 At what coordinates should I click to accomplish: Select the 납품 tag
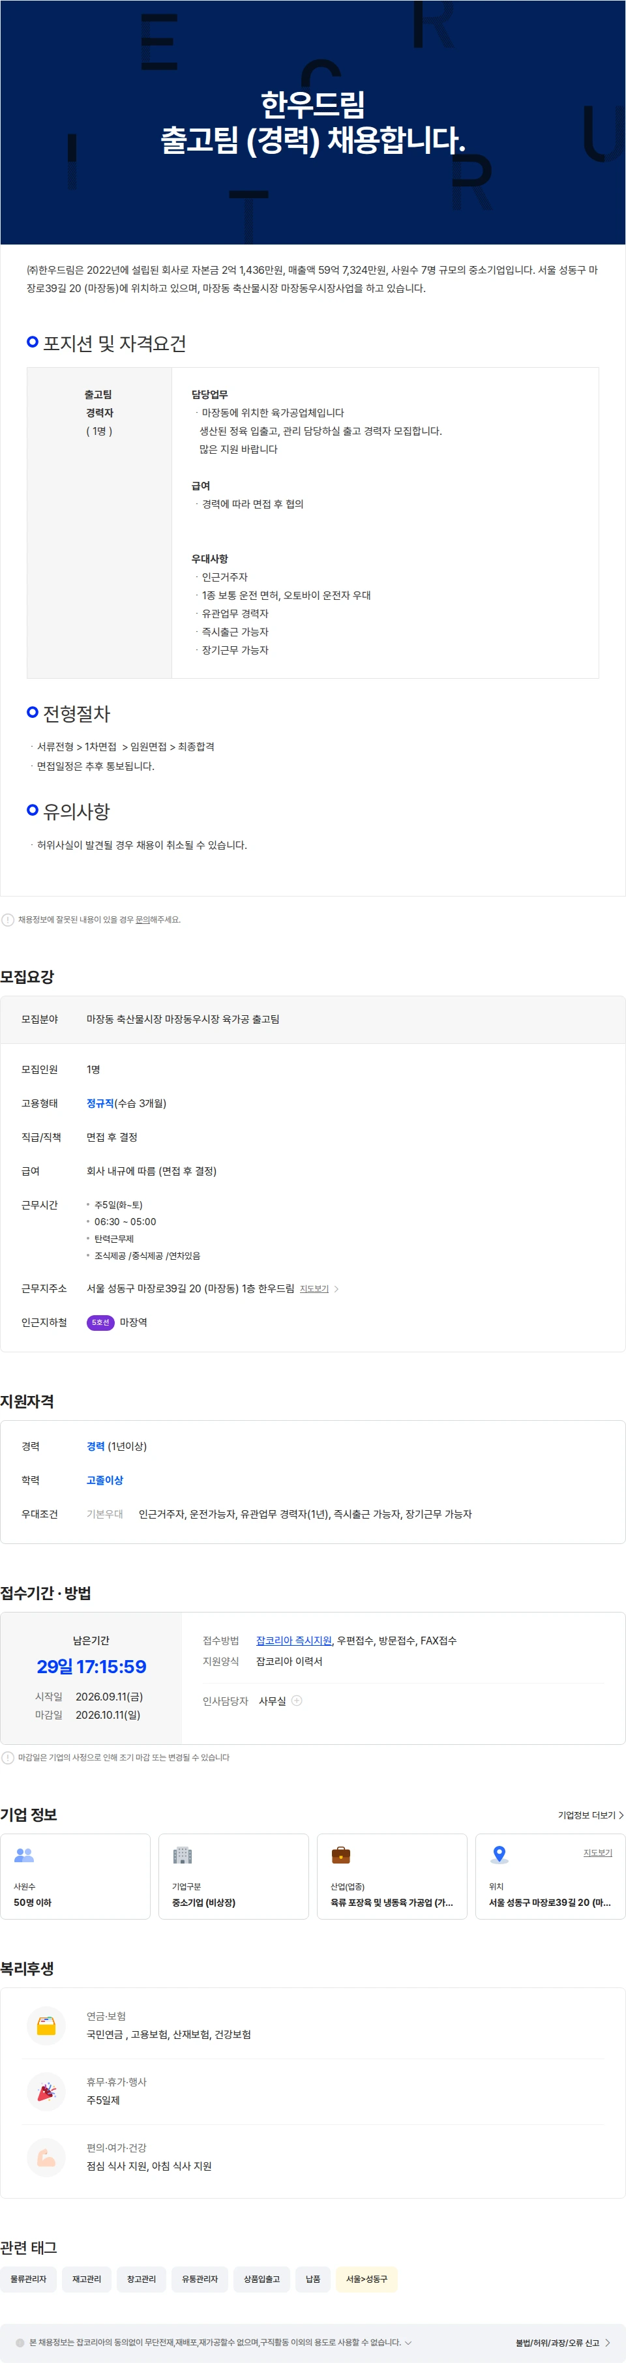(313, 2280)
